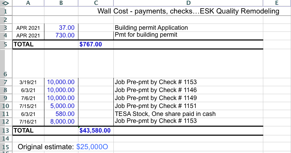291x153 pixels.
Task: Click the 'Original estimate:' label
Action: (46, 147)
